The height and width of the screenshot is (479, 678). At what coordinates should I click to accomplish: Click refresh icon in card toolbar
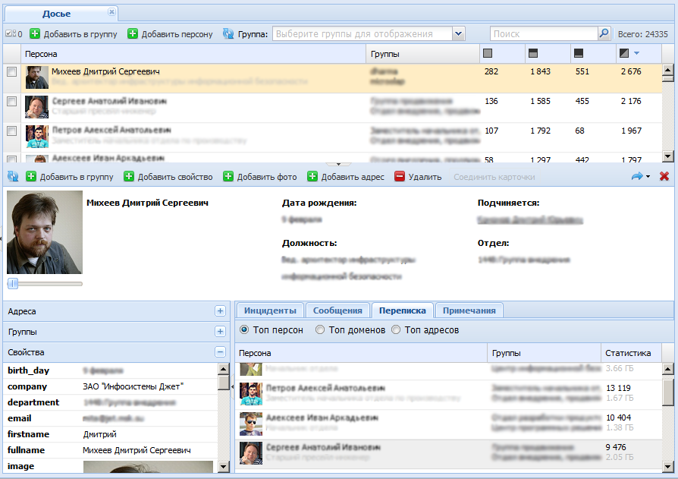click(13, 176)
